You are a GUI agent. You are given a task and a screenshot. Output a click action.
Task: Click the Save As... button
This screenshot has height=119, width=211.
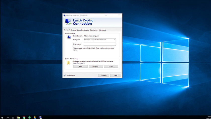[x=96, y=66]
